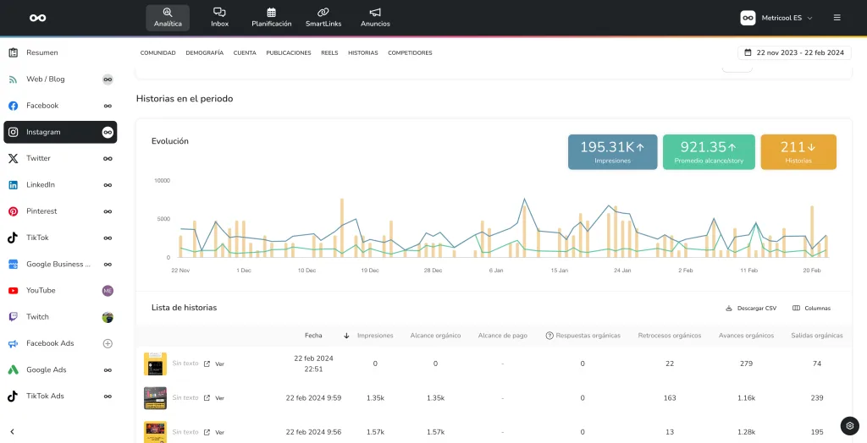Open the date range picker
The image size is (867, 443).
(x=794, y=52)
